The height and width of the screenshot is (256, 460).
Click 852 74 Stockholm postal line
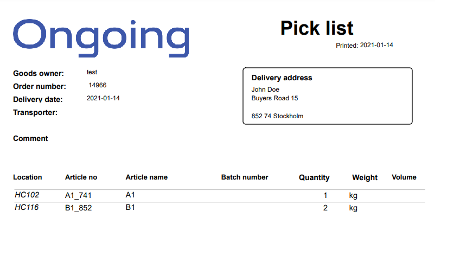(x=277, y=116)
